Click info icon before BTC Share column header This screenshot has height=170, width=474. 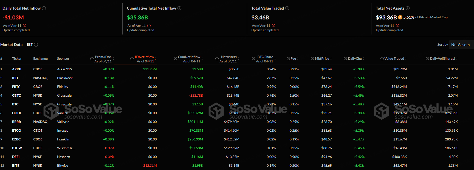click(x=253, y=59)
